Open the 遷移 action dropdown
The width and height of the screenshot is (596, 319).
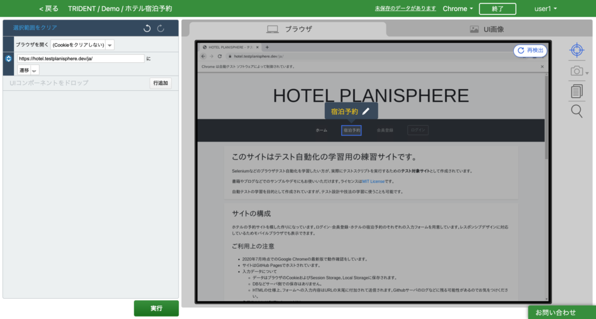coord(28,70)
